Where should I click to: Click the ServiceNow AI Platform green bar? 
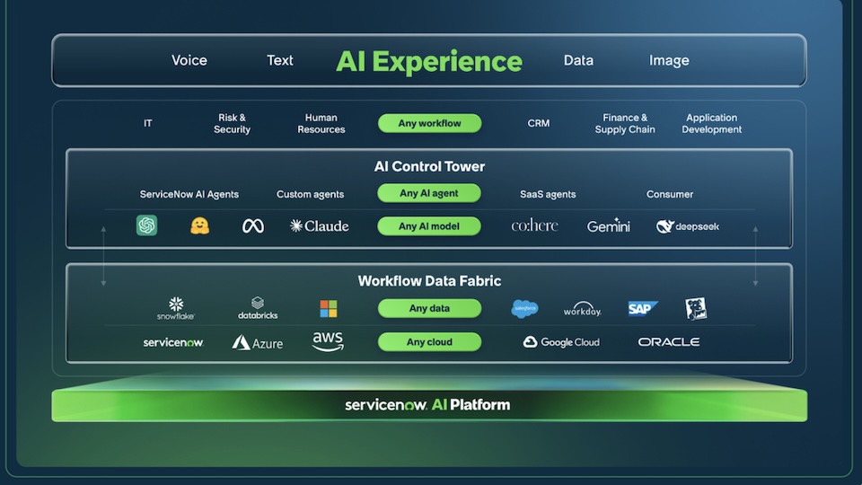(x=429, y=405)
